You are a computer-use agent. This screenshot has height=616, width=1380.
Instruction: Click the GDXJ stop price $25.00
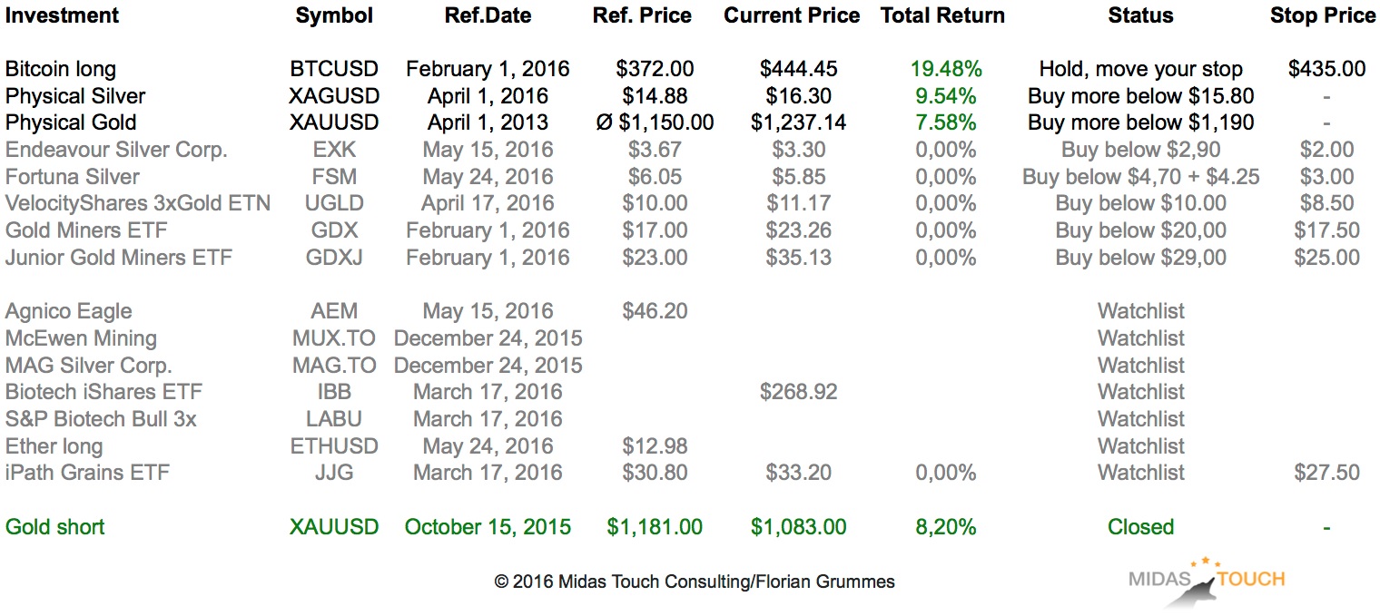pos(1326,258)
